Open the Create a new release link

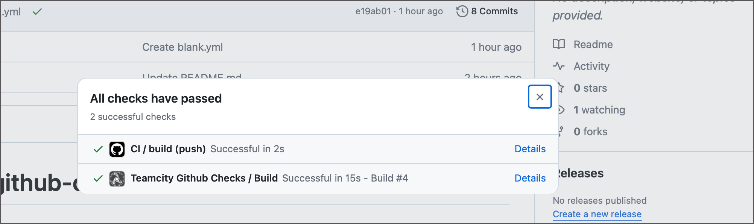pyautogui.click(x=597, y=214)
